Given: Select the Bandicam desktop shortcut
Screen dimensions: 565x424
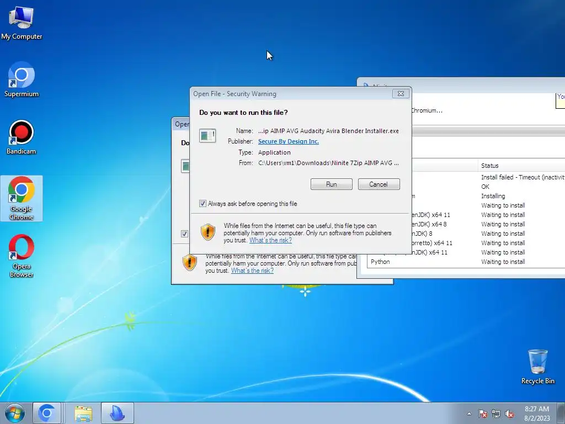Looking at the screenshot, I should [x=22, y=137].
